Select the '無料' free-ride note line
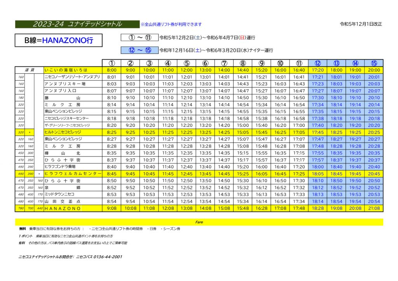398x281 pixels. point(100,229)
